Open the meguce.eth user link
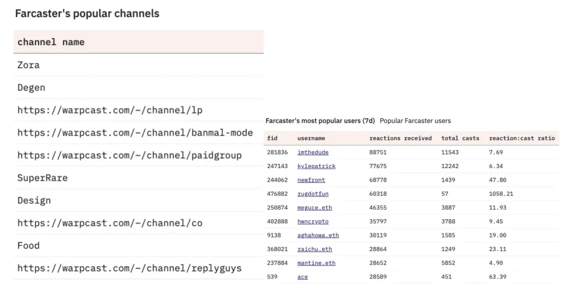The image size is (586, 288). pos(314,208)
